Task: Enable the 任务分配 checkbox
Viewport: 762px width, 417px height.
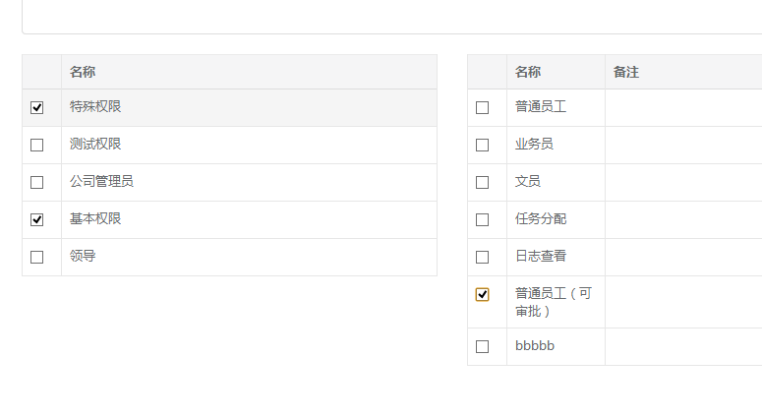Action: pyautogui.click(x=482, y=219)
